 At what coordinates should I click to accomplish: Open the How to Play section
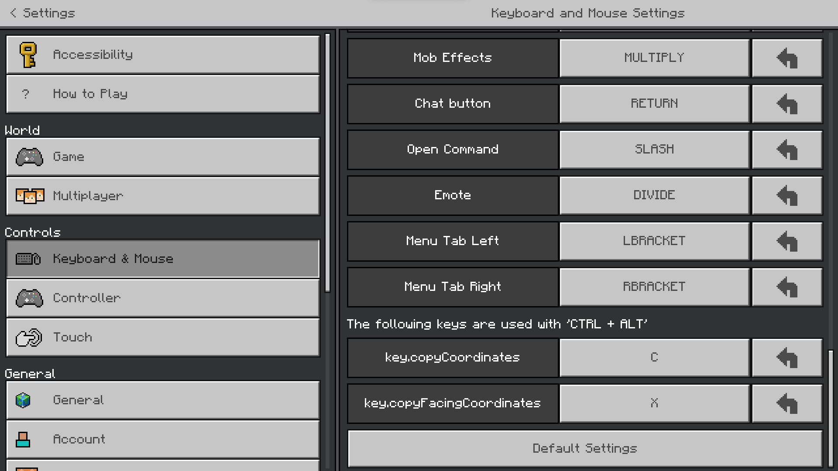tap(162, 94)
